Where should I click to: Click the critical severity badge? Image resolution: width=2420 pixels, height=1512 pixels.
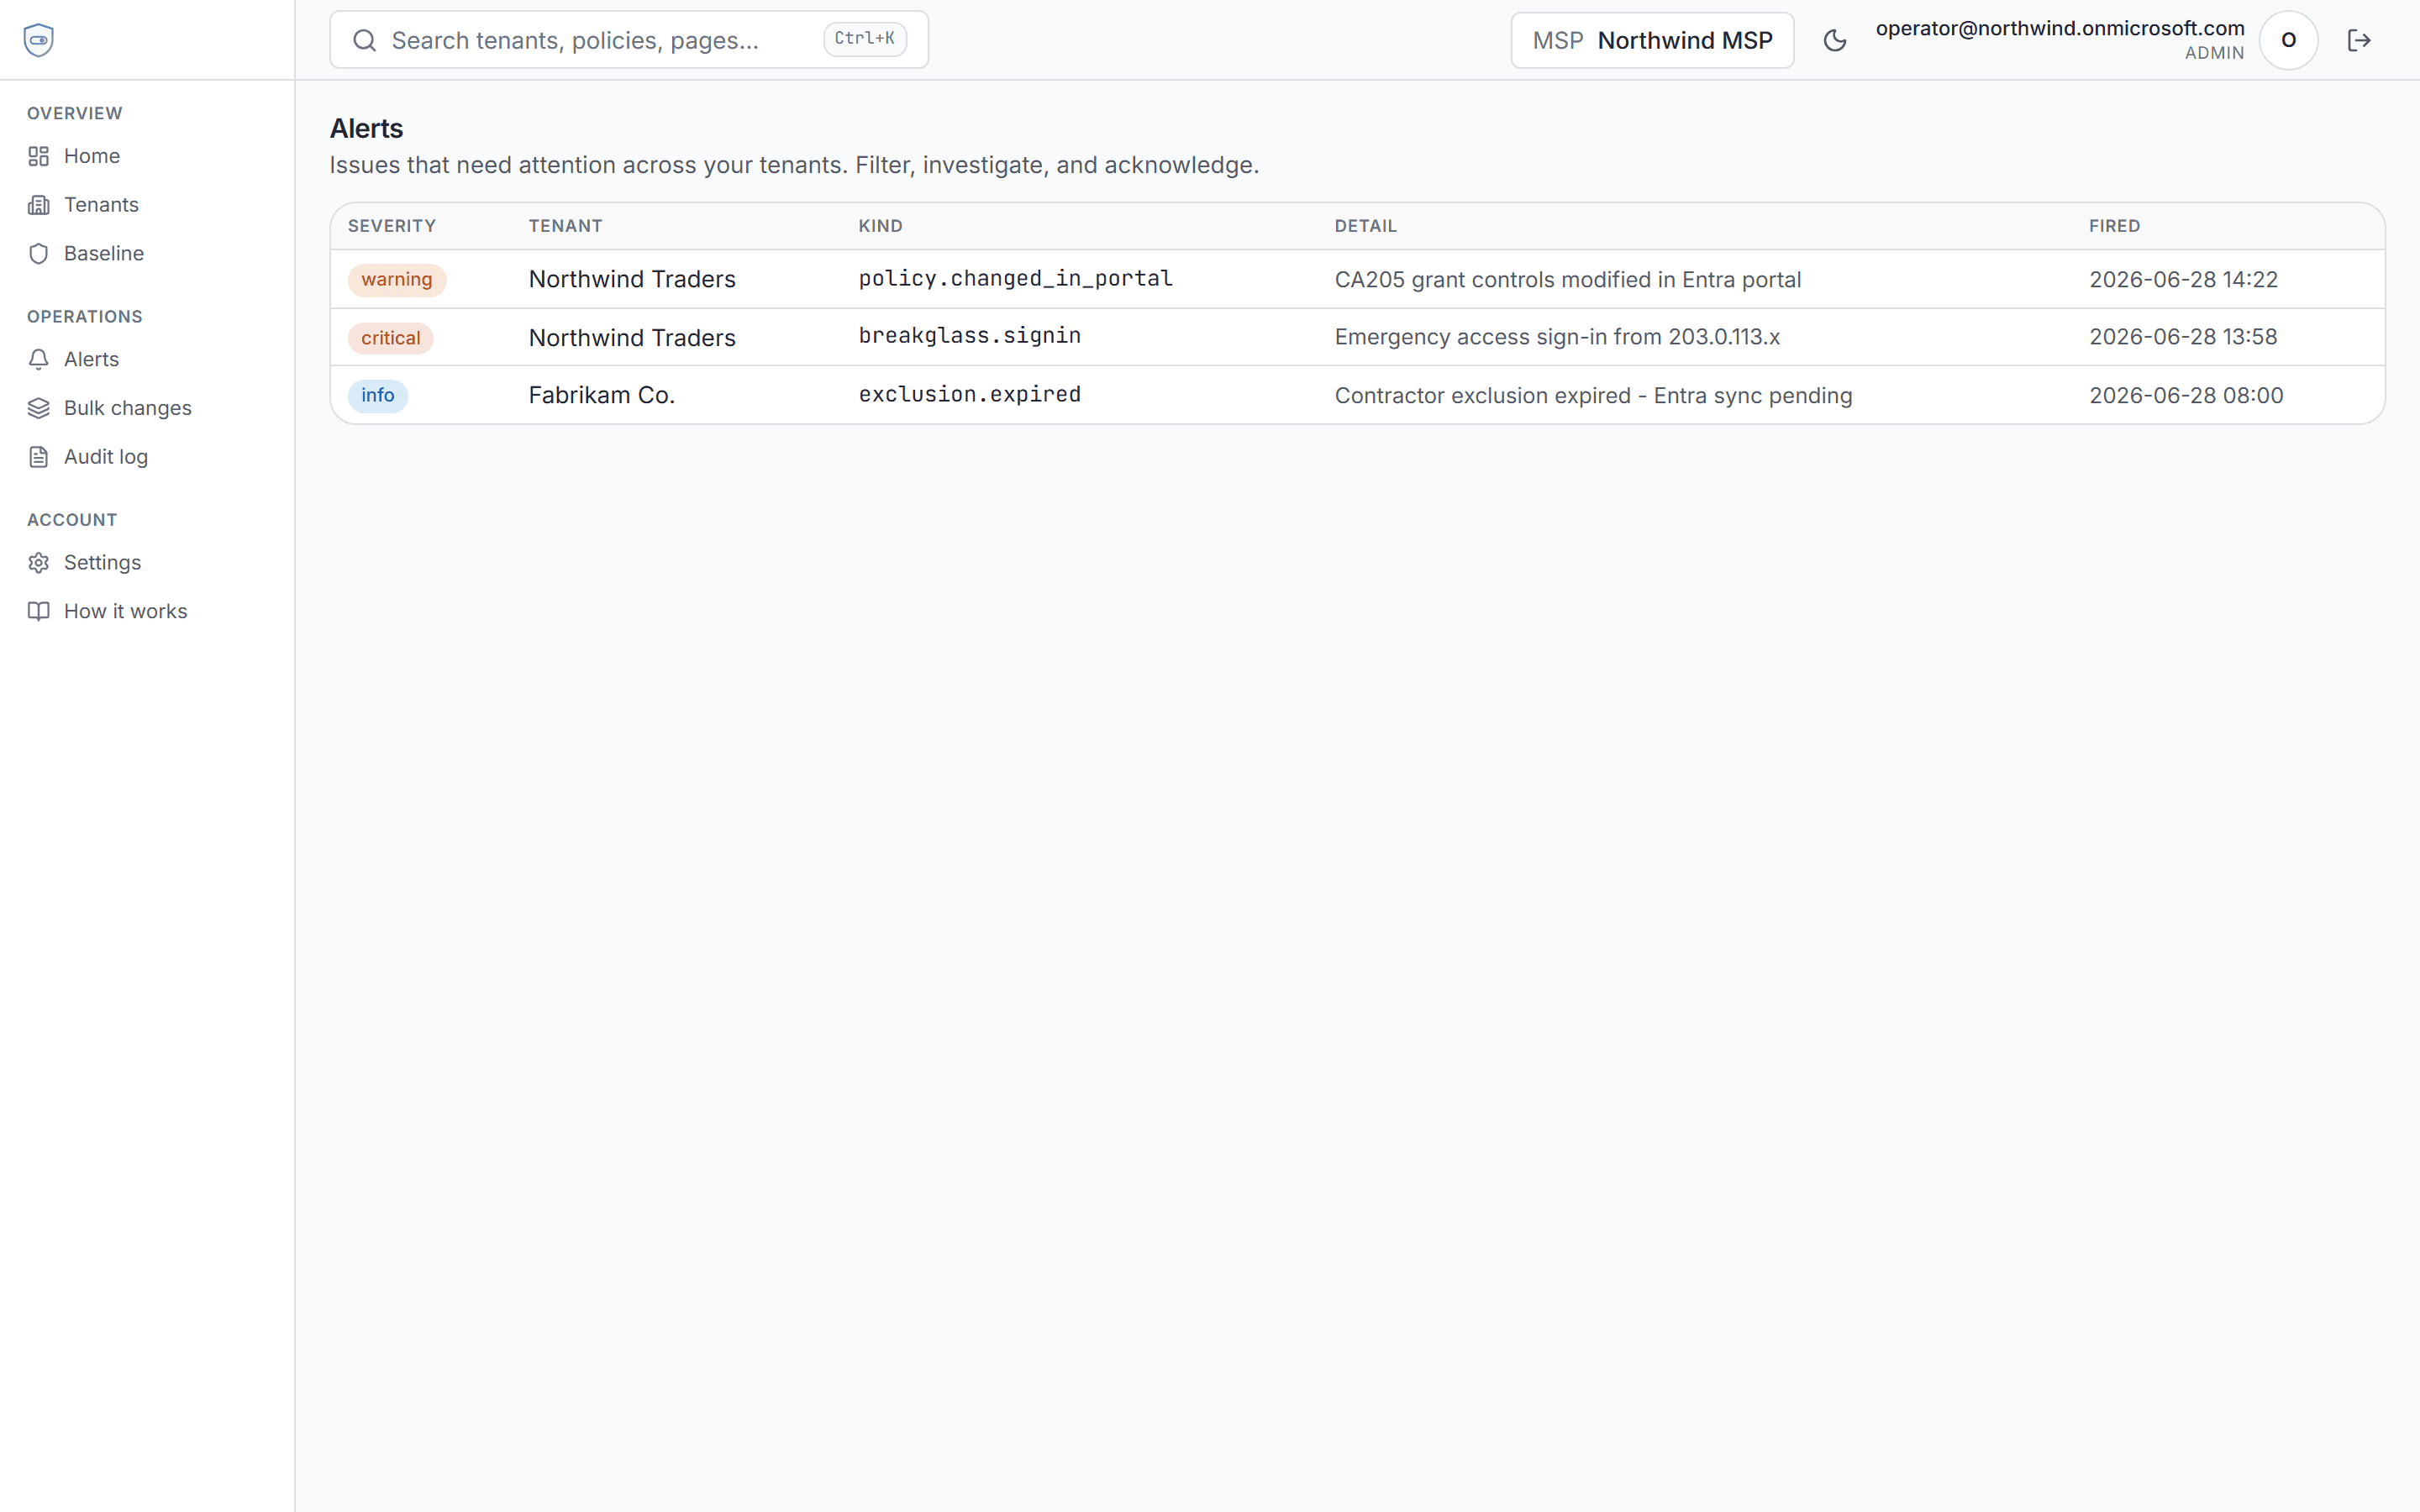390,338
